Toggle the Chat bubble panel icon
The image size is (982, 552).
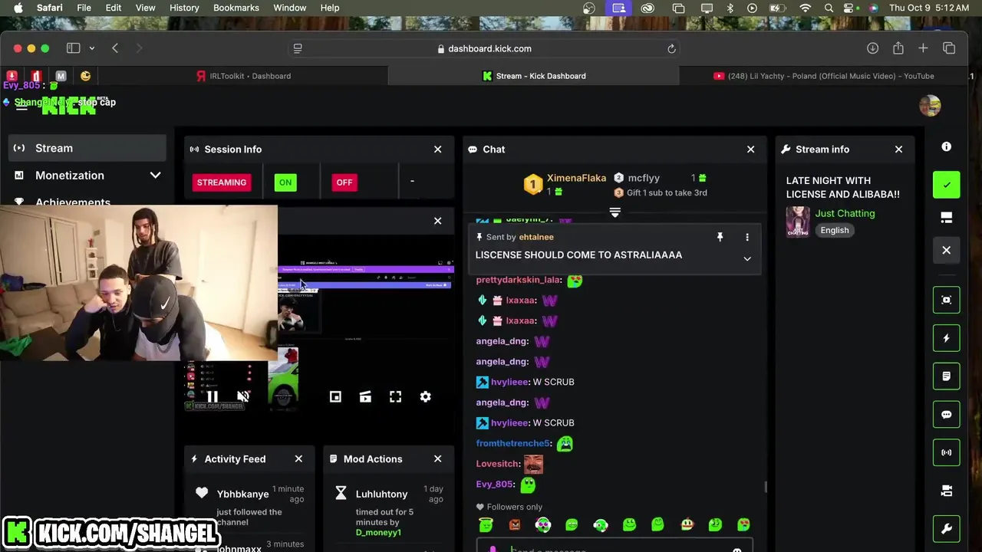(x=946, y=415)
